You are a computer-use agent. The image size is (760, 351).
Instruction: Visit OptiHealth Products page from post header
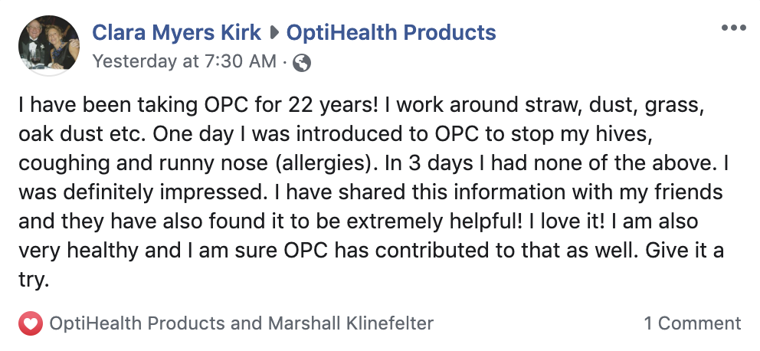click(391, 32)
